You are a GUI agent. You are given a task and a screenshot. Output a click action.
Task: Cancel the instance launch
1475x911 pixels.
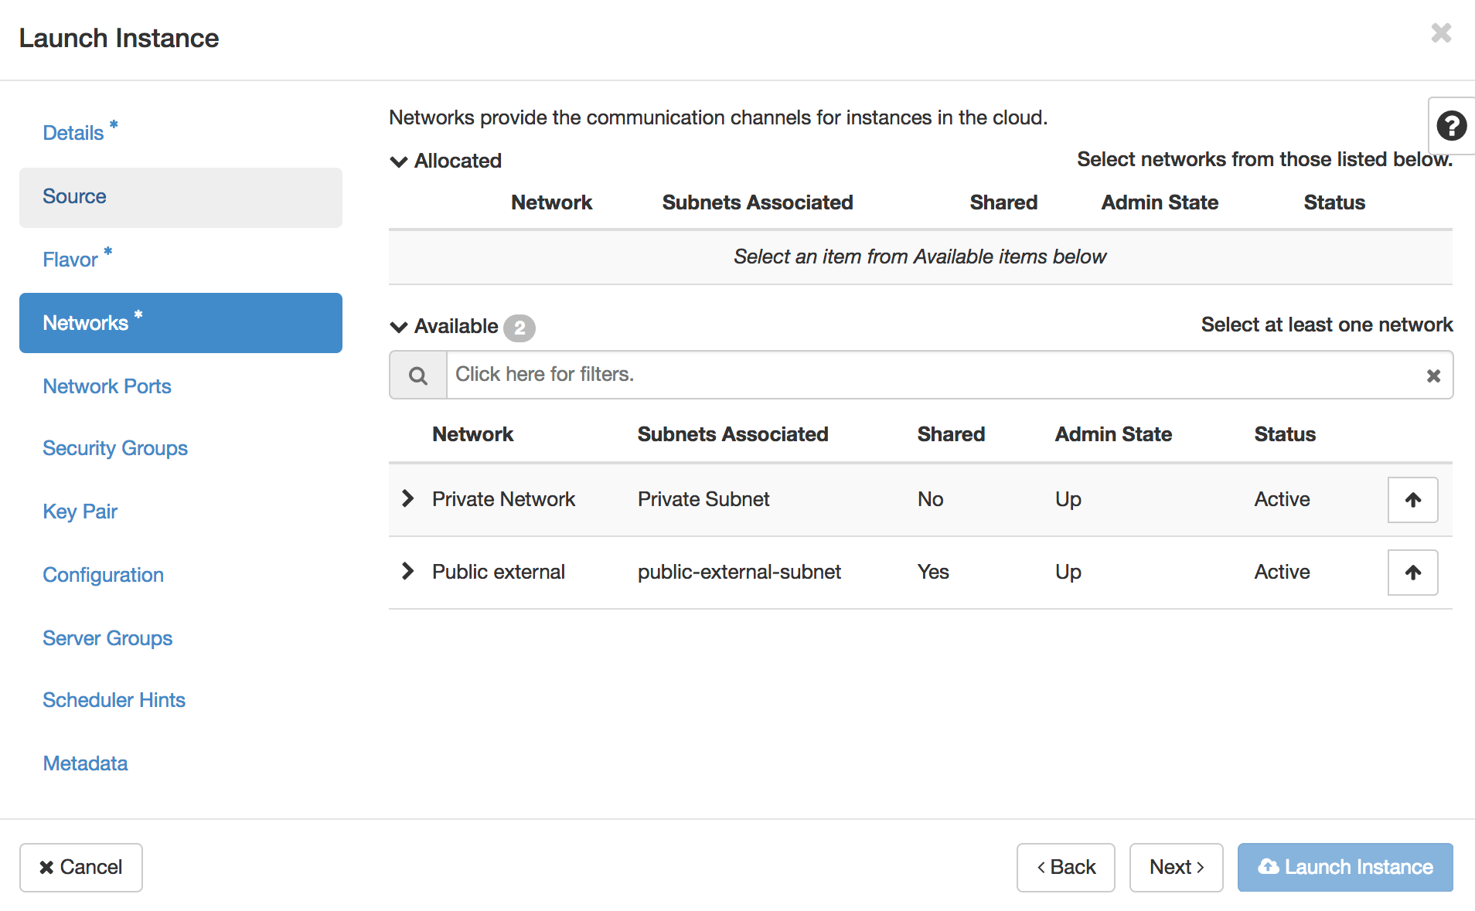pyautogui.click(x=80, y=867)
